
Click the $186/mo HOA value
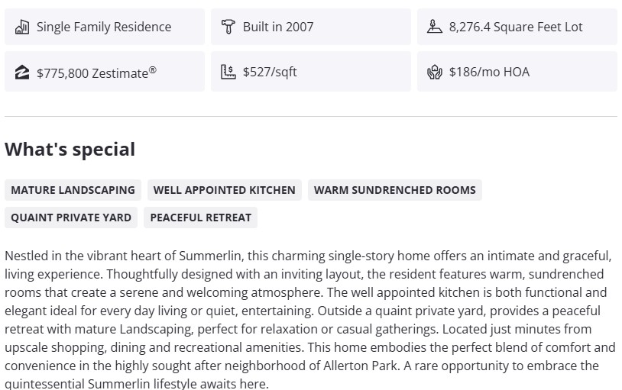tap(489, 73)
